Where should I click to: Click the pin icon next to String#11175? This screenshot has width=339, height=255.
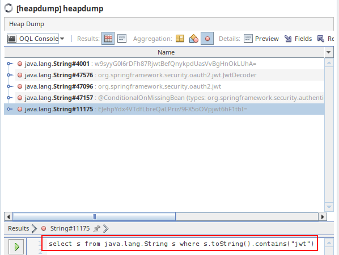pos(97,228)
